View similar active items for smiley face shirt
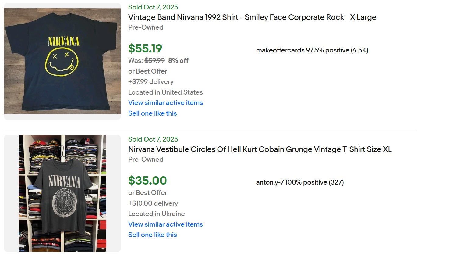453x255 pixels. click(165, 103)
